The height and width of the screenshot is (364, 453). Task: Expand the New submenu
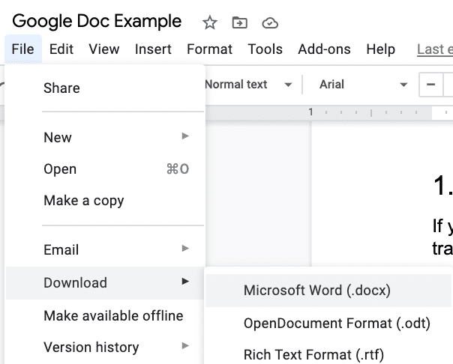click(x=105, y=137)
